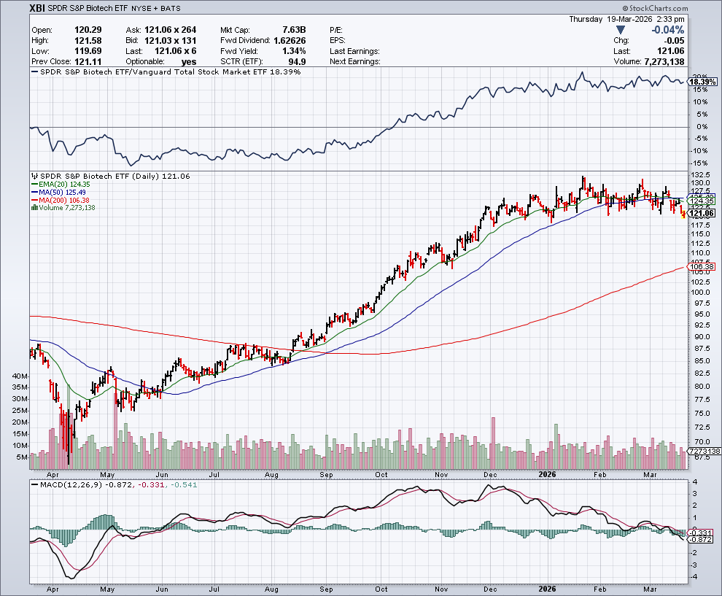Screen dimensions: 722x596
Task: Click the green 124.35 EMA tag on the right axis
Action: [x=702, y=201]
